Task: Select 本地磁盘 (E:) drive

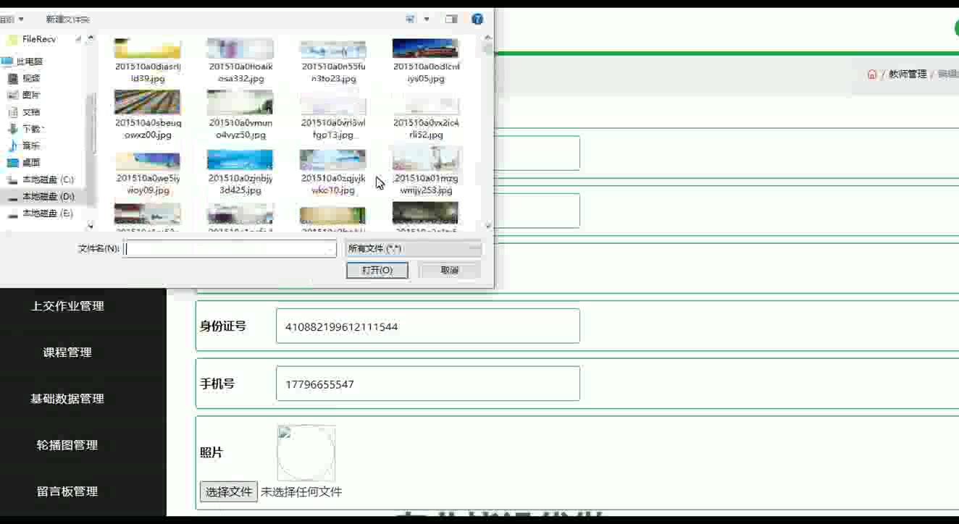Action: coord(48,214)
